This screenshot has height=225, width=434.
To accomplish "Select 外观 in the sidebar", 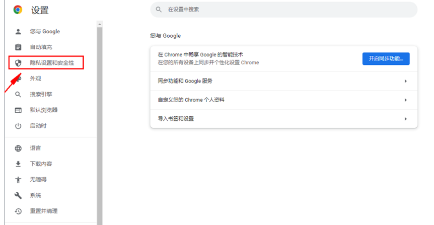I will pyautogui.click(x=35, y=79).
